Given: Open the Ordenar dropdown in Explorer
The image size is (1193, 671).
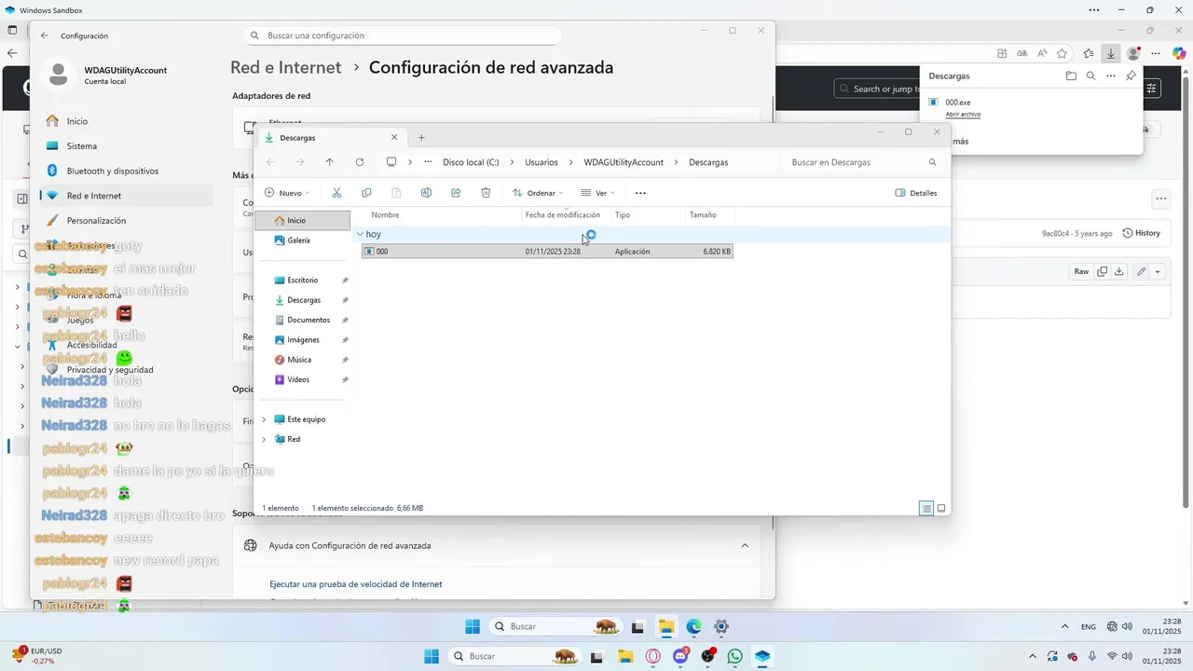Looking at the screenshot, I should [538, 193].
